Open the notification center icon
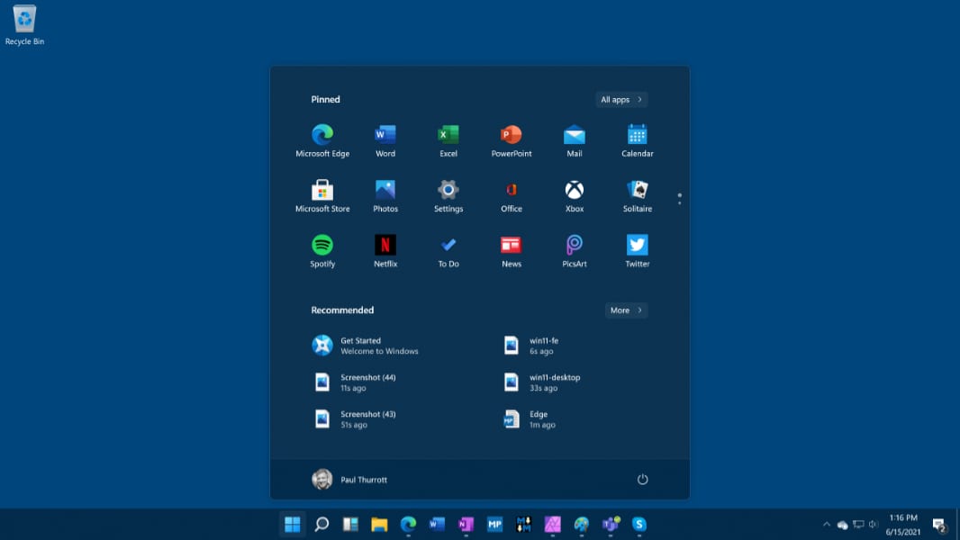This screenshot has height=540, width=960. [939, 525]
